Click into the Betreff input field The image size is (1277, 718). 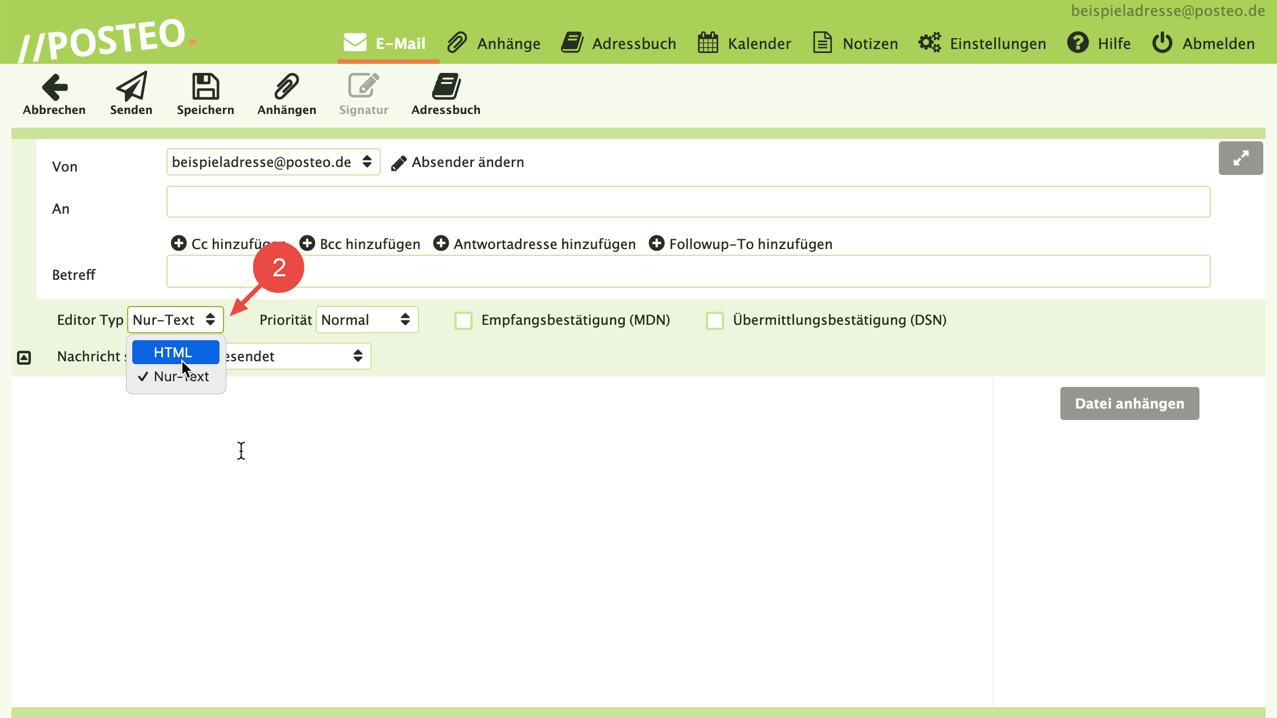point(688,272)
